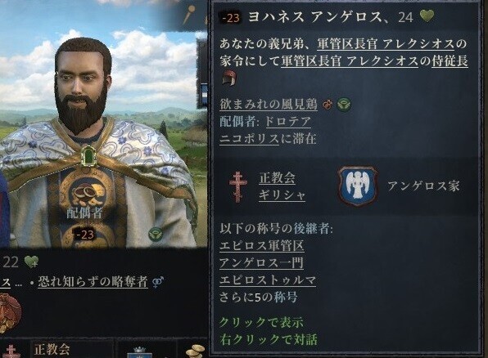Open the エピロストゥルマ title link

268,280
